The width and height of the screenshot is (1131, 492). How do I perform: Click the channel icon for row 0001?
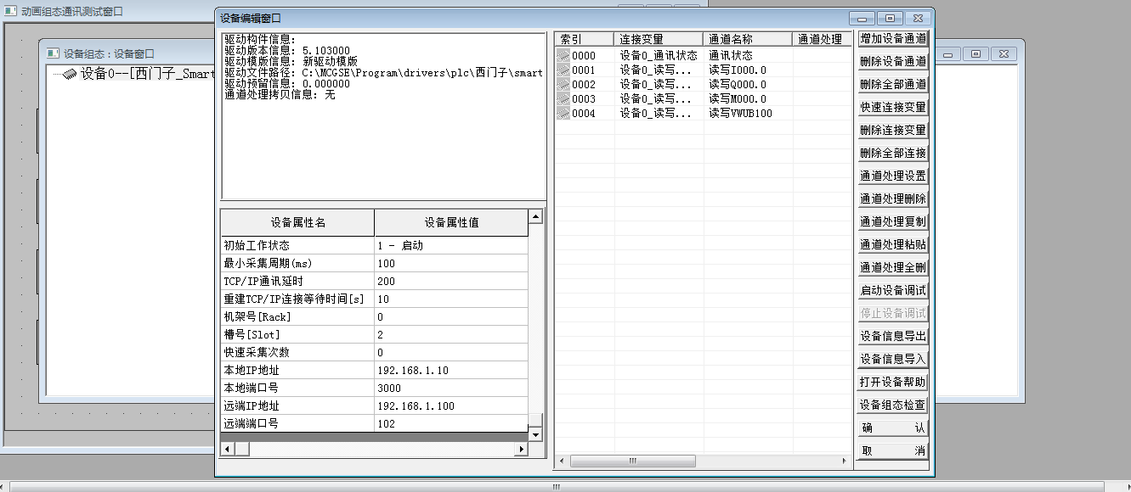(563, 70)
